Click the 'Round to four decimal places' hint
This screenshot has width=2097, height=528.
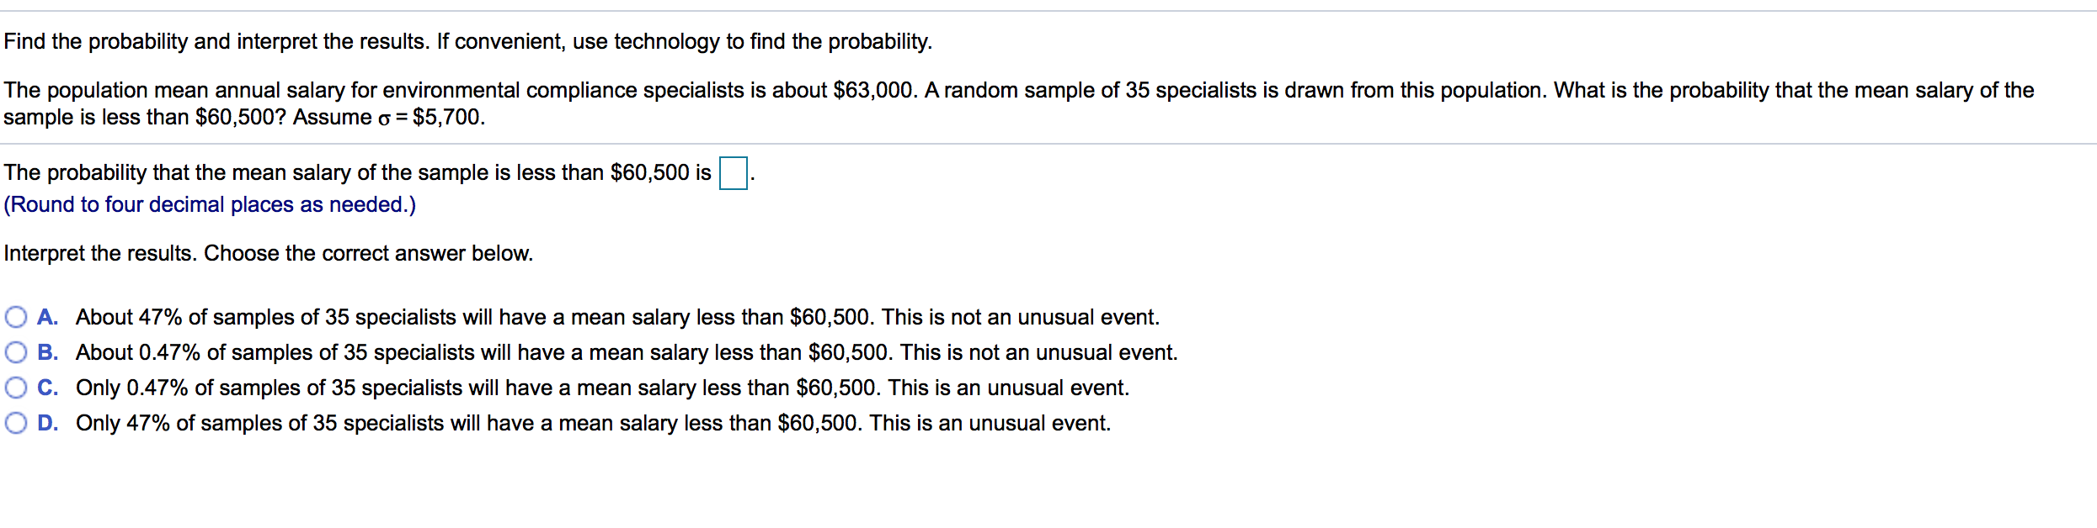210,204
